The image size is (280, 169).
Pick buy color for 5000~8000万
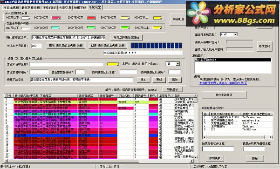click(125, 18)
